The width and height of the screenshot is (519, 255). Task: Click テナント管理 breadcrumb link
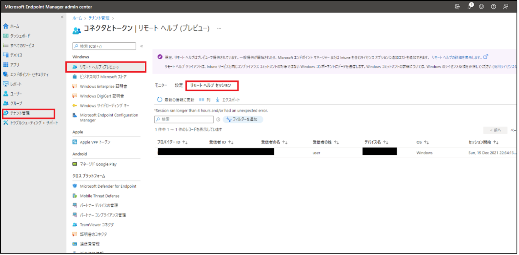99,18
